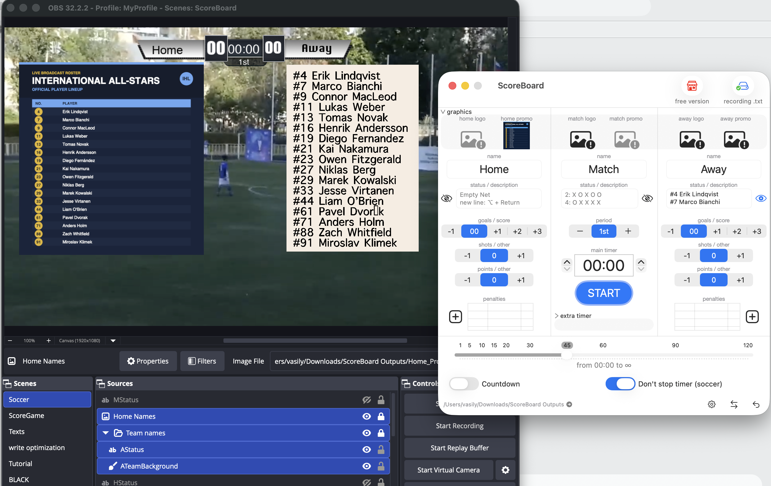Click the swap sides arrows icon
The height and width of the screenshot is (486, 771).
pyautogui.click(x=734, y=404)
